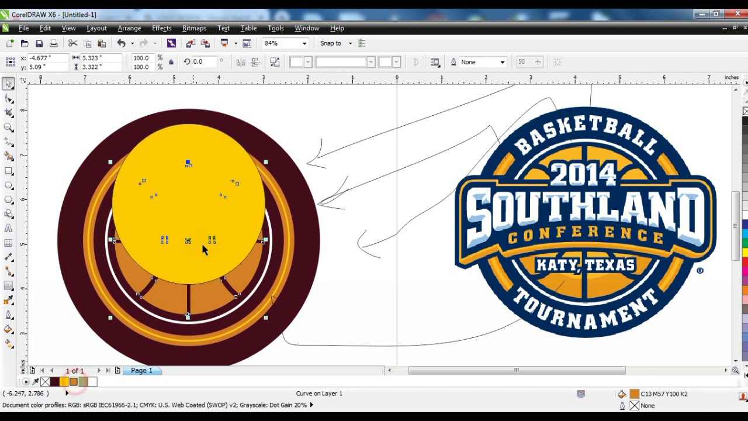Open the wrap text options icon
Image resolution: width=748 pixels, height=421 pixels.
tap(435, 62)
